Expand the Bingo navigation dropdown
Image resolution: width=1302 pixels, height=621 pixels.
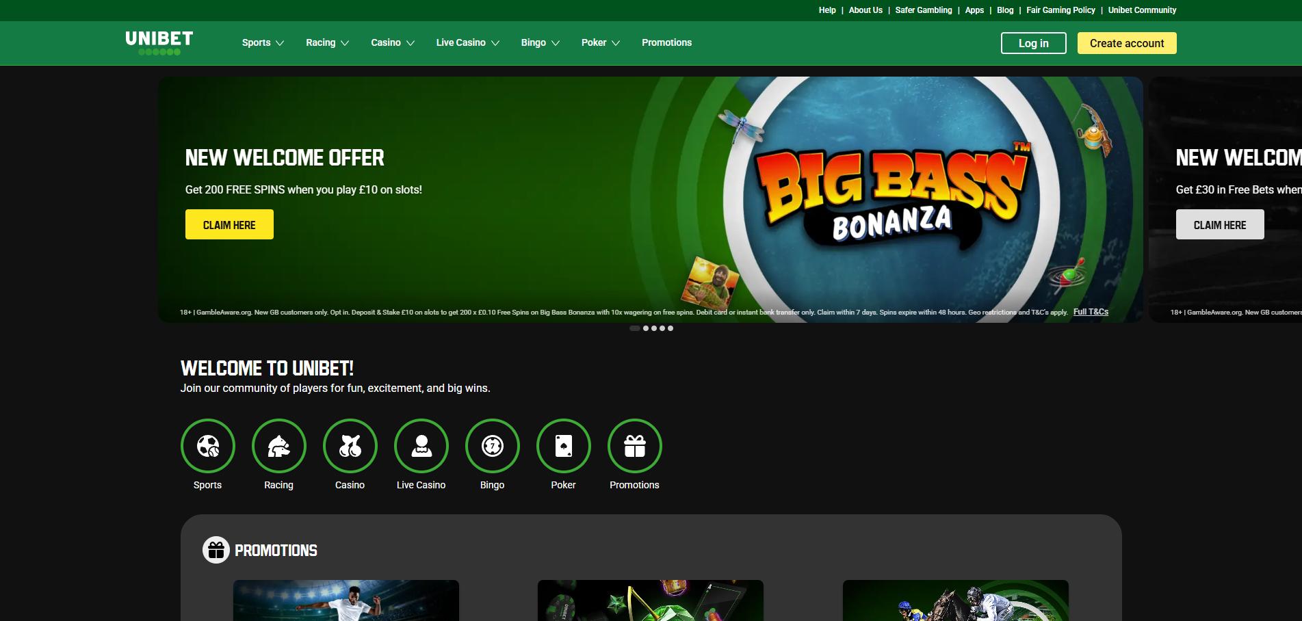(541, 42)
